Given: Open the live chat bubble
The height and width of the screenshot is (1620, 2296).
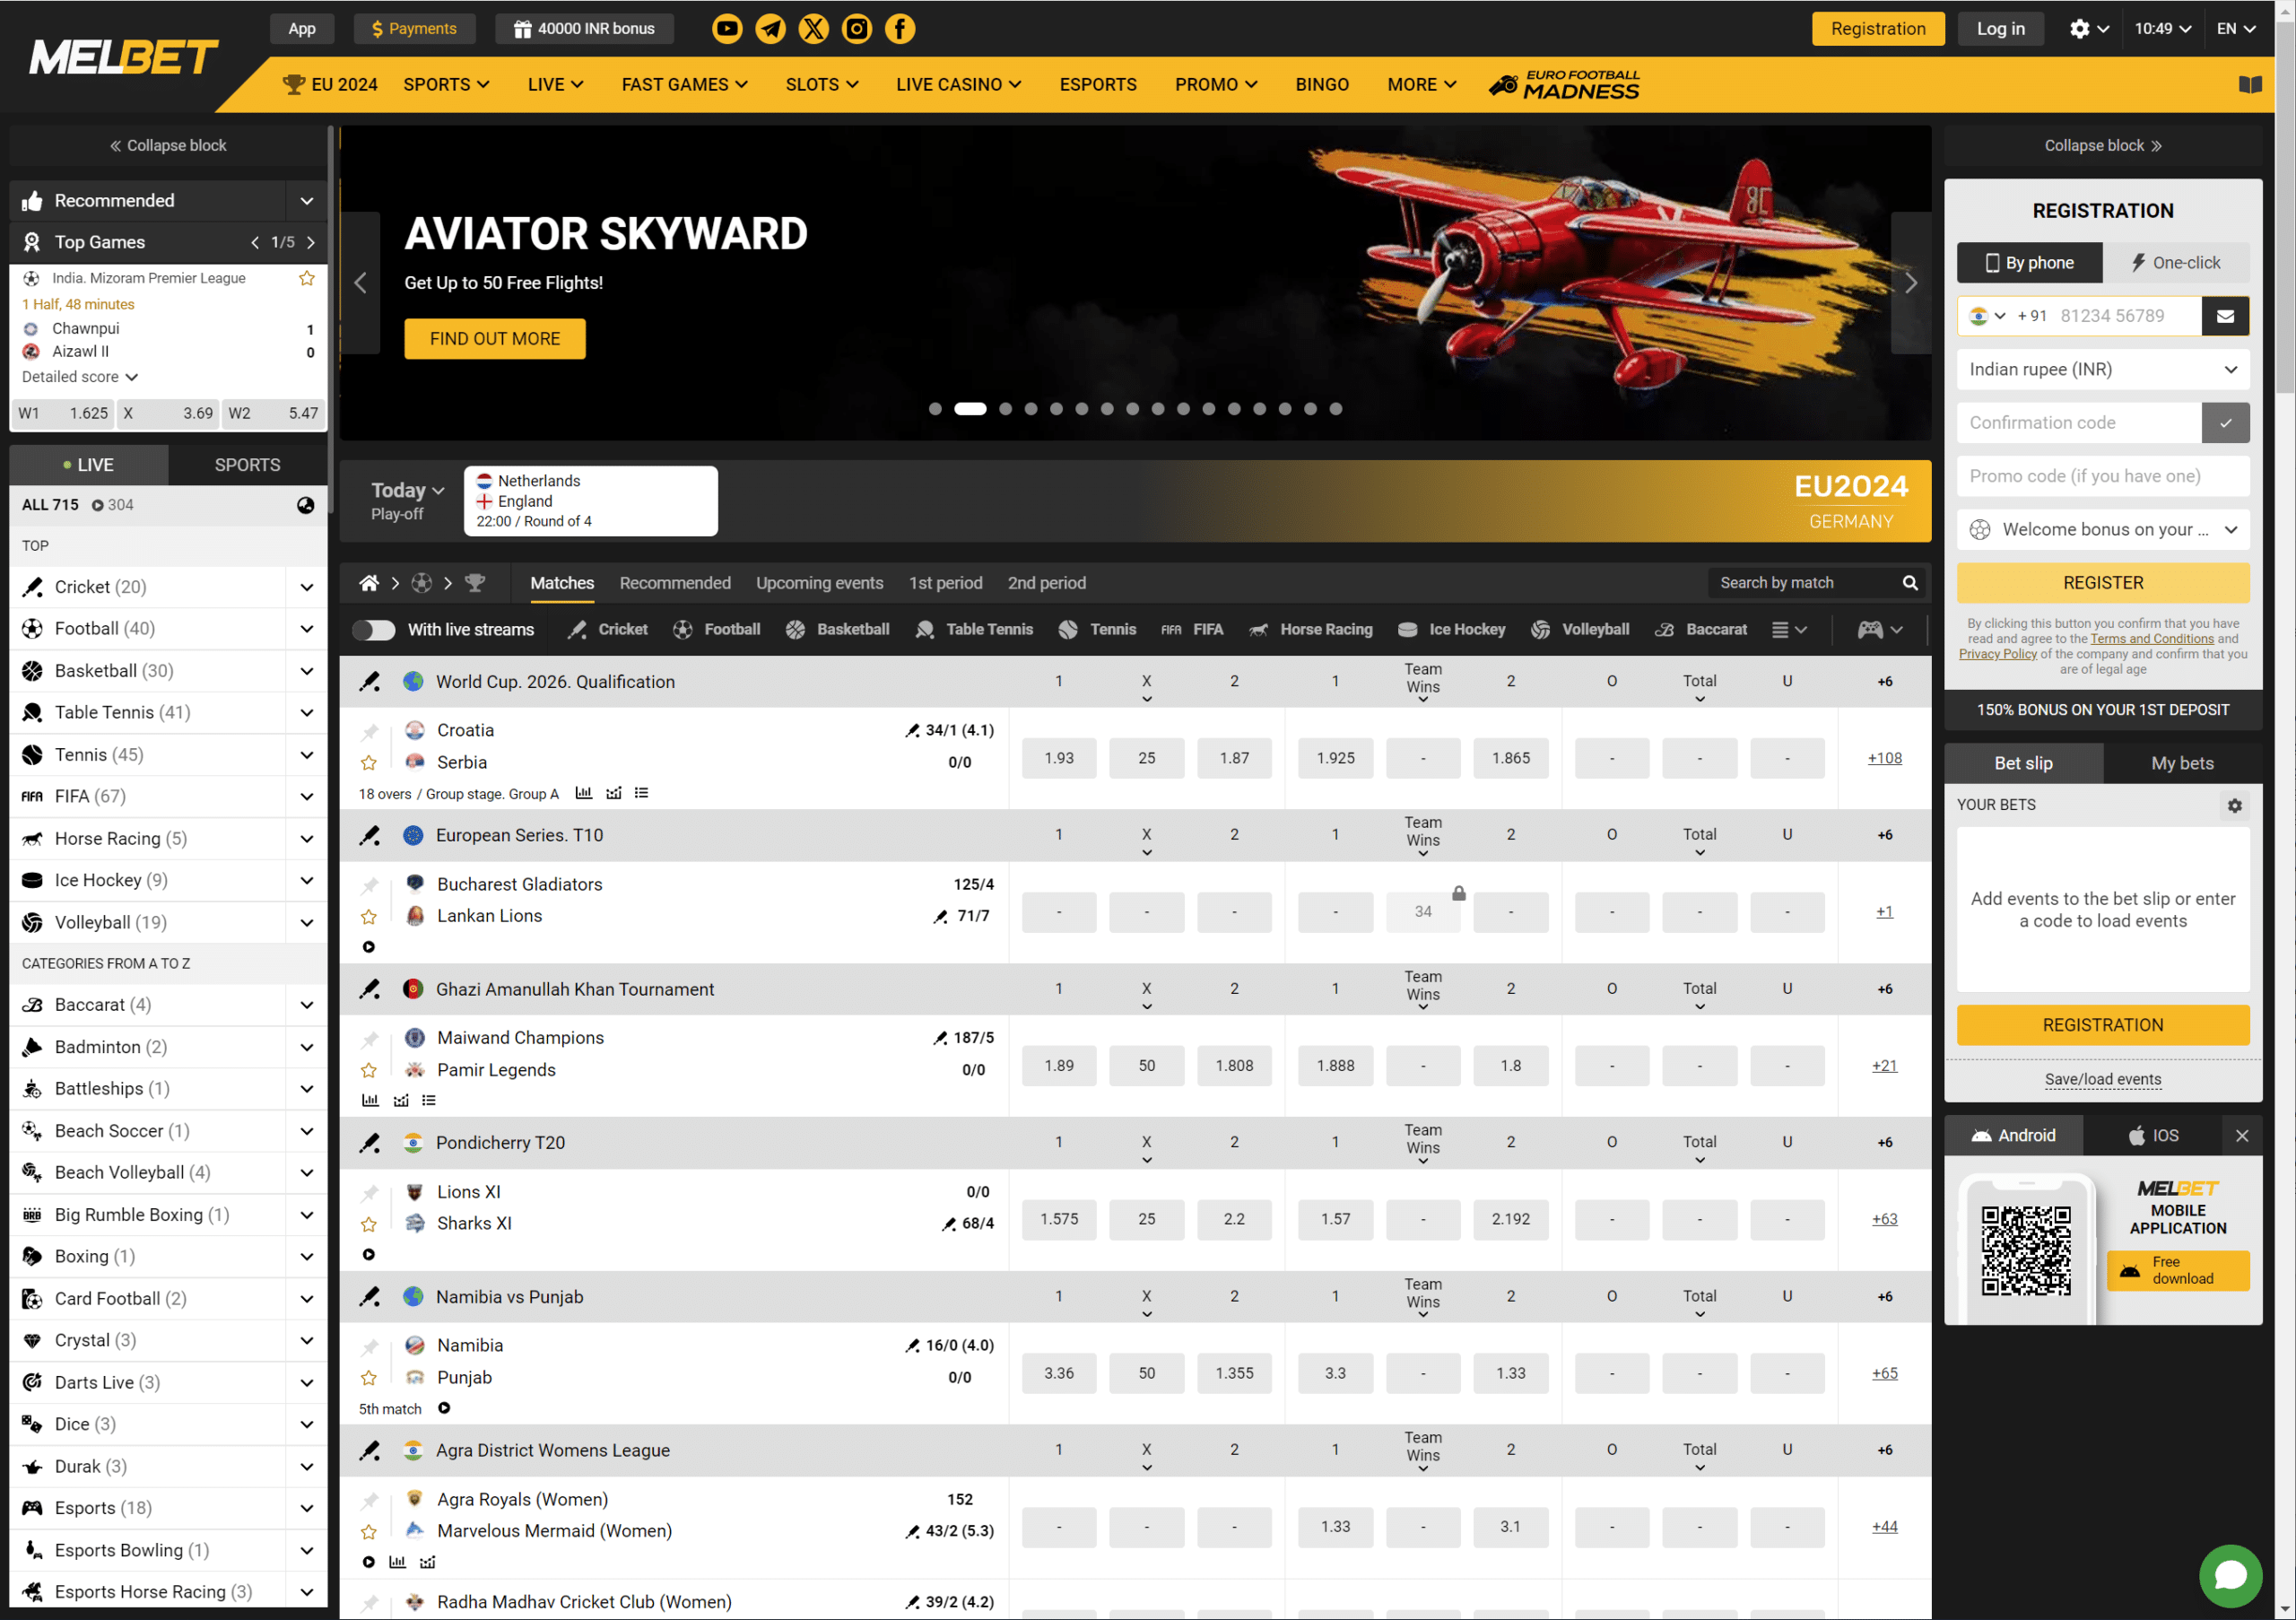Looking at the screenshot, I should tap(2231, 1576).
